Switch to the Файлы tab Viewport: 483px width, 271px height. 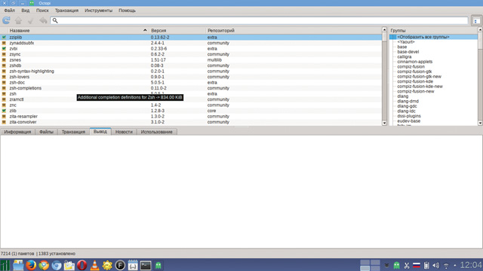tap(46, 132)
